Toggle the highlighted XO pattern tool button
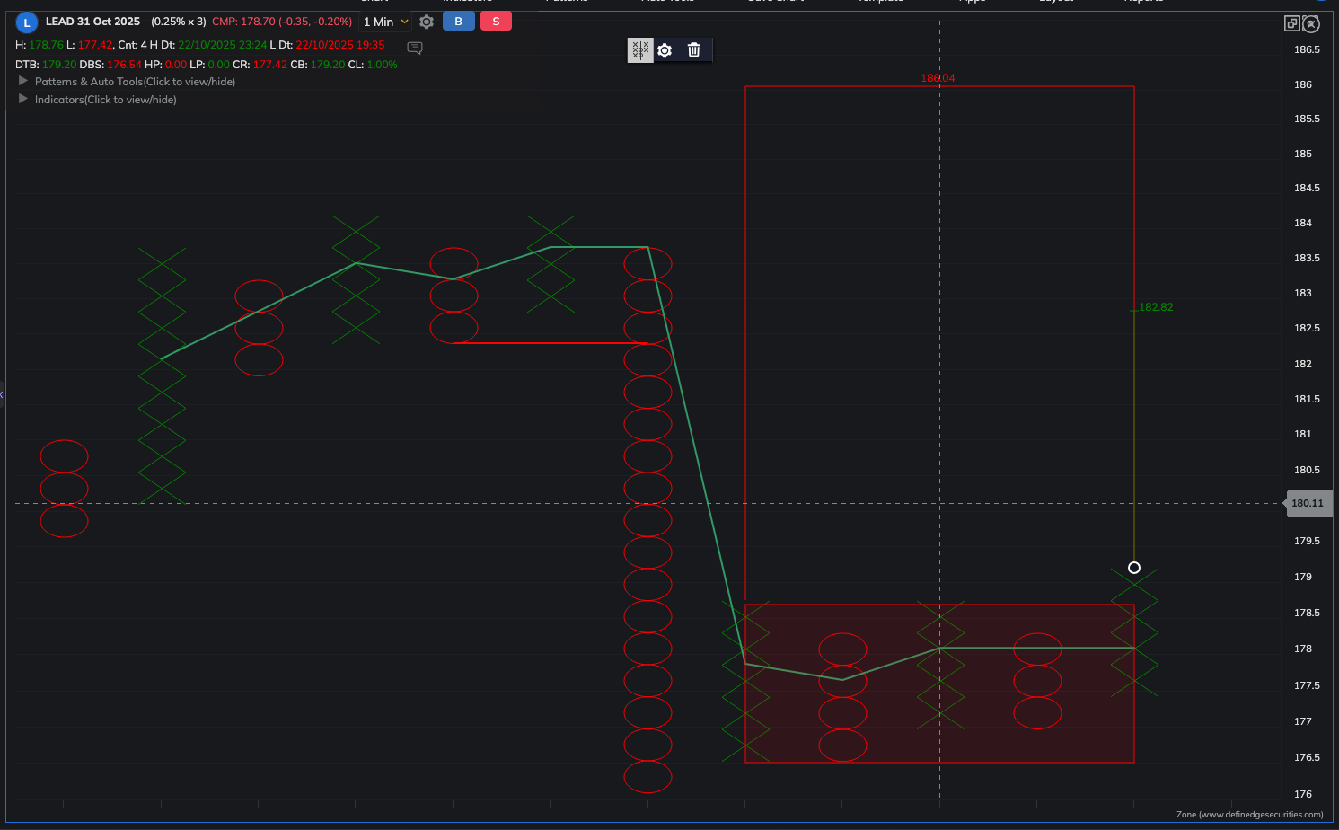1339x830 pixels. pyautogui.click(x=639, y=50)
